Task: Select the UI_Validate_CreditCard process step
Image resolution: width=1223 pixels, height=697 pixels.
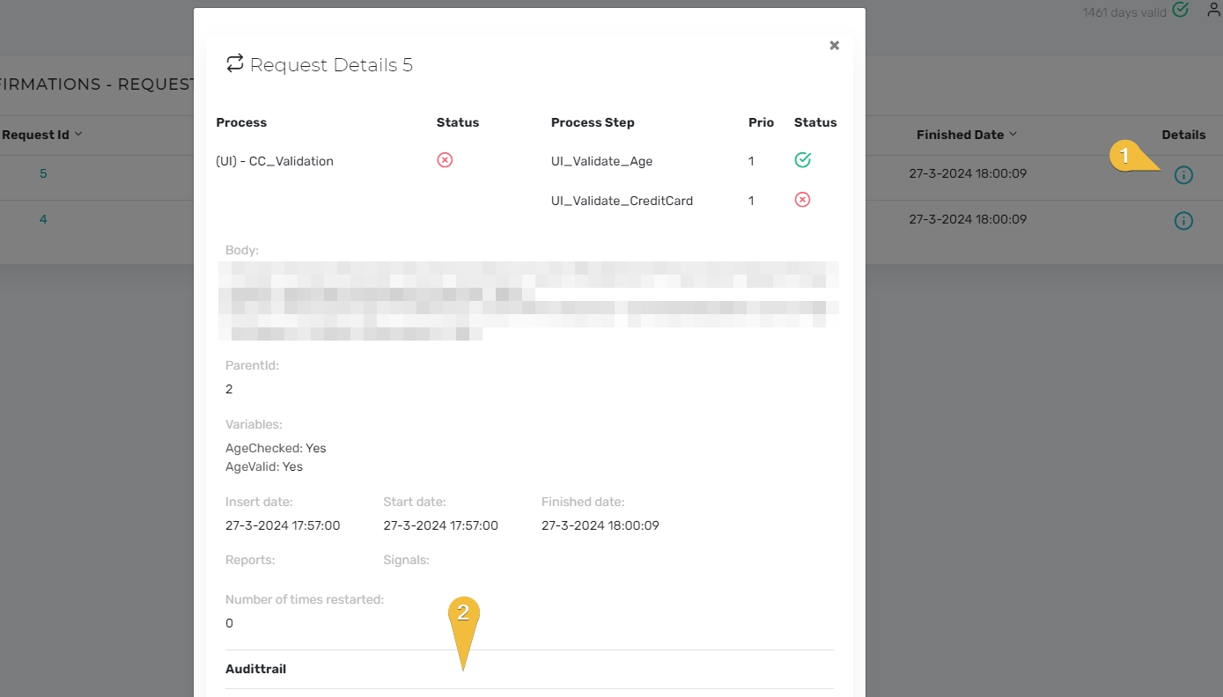Action: (x=622, y=201)
